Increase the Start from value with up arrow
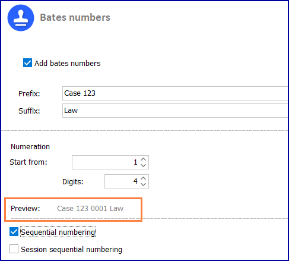The image size is (289, 261). (144, 159)
